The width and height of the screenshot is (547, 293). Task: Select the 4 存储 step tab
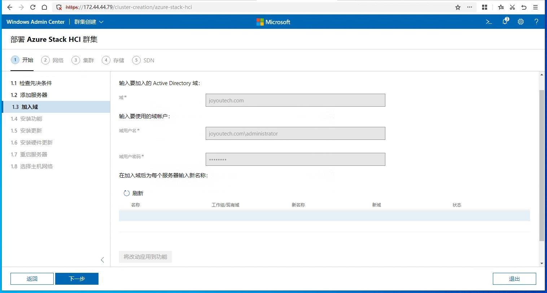[113, 60]
